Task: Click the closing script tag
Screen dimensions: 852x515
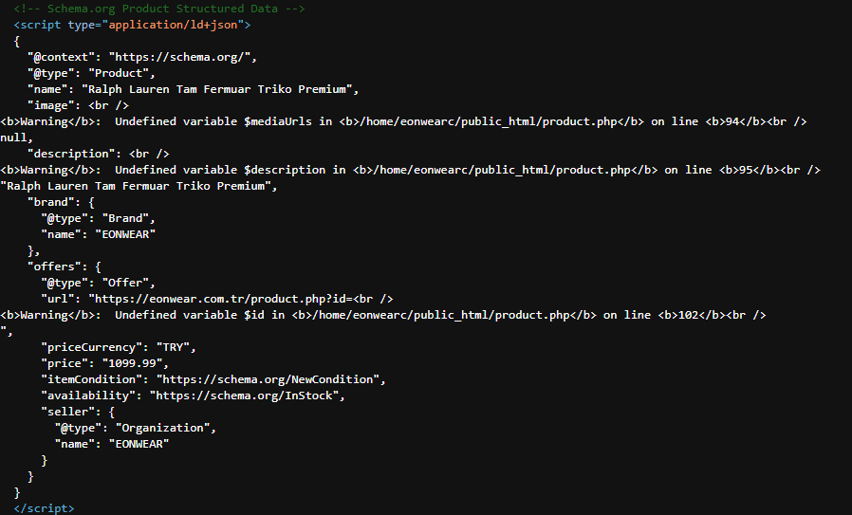Action: [44, 508]
